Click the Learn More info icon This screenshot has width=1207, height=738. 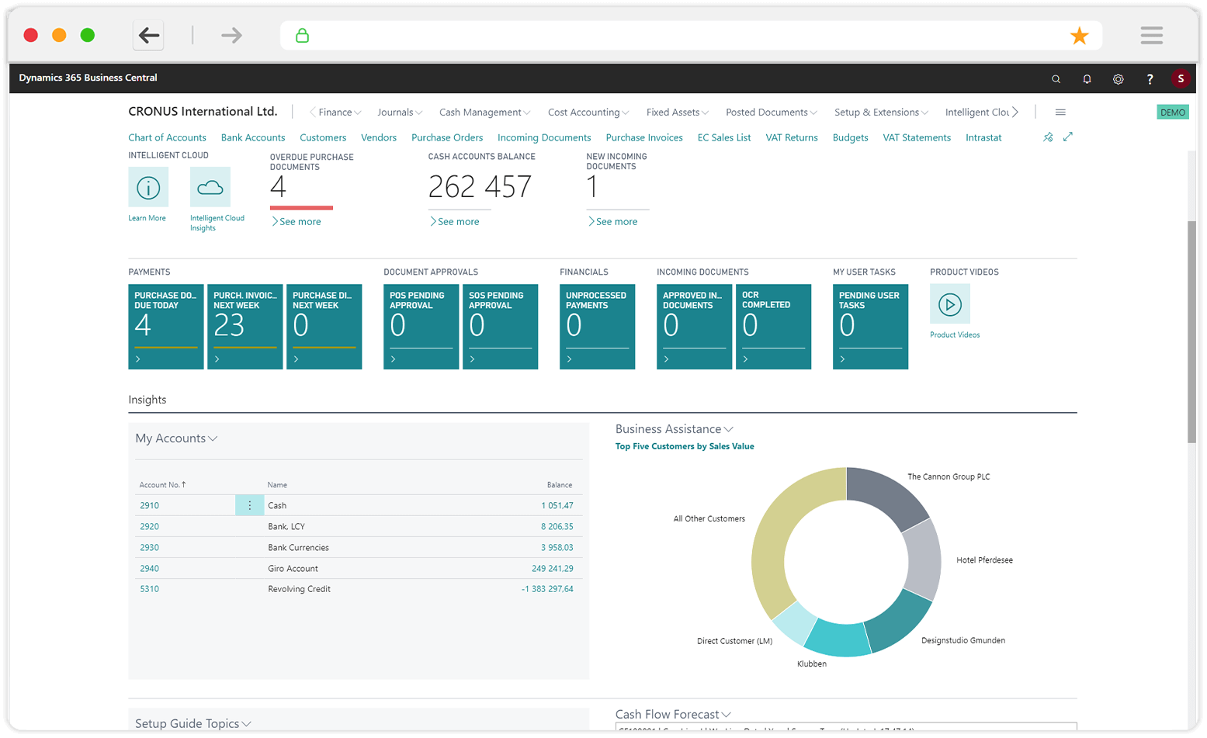[x=148, y=187]
